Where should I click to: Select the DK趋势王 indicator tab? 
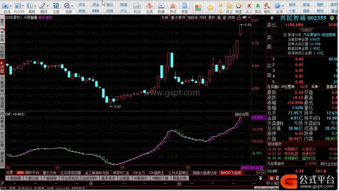157,173
